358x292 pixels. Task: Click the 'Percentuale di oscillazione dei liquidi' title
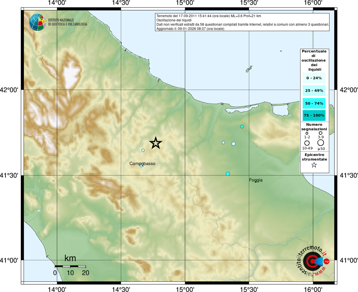tap(314, 60)
